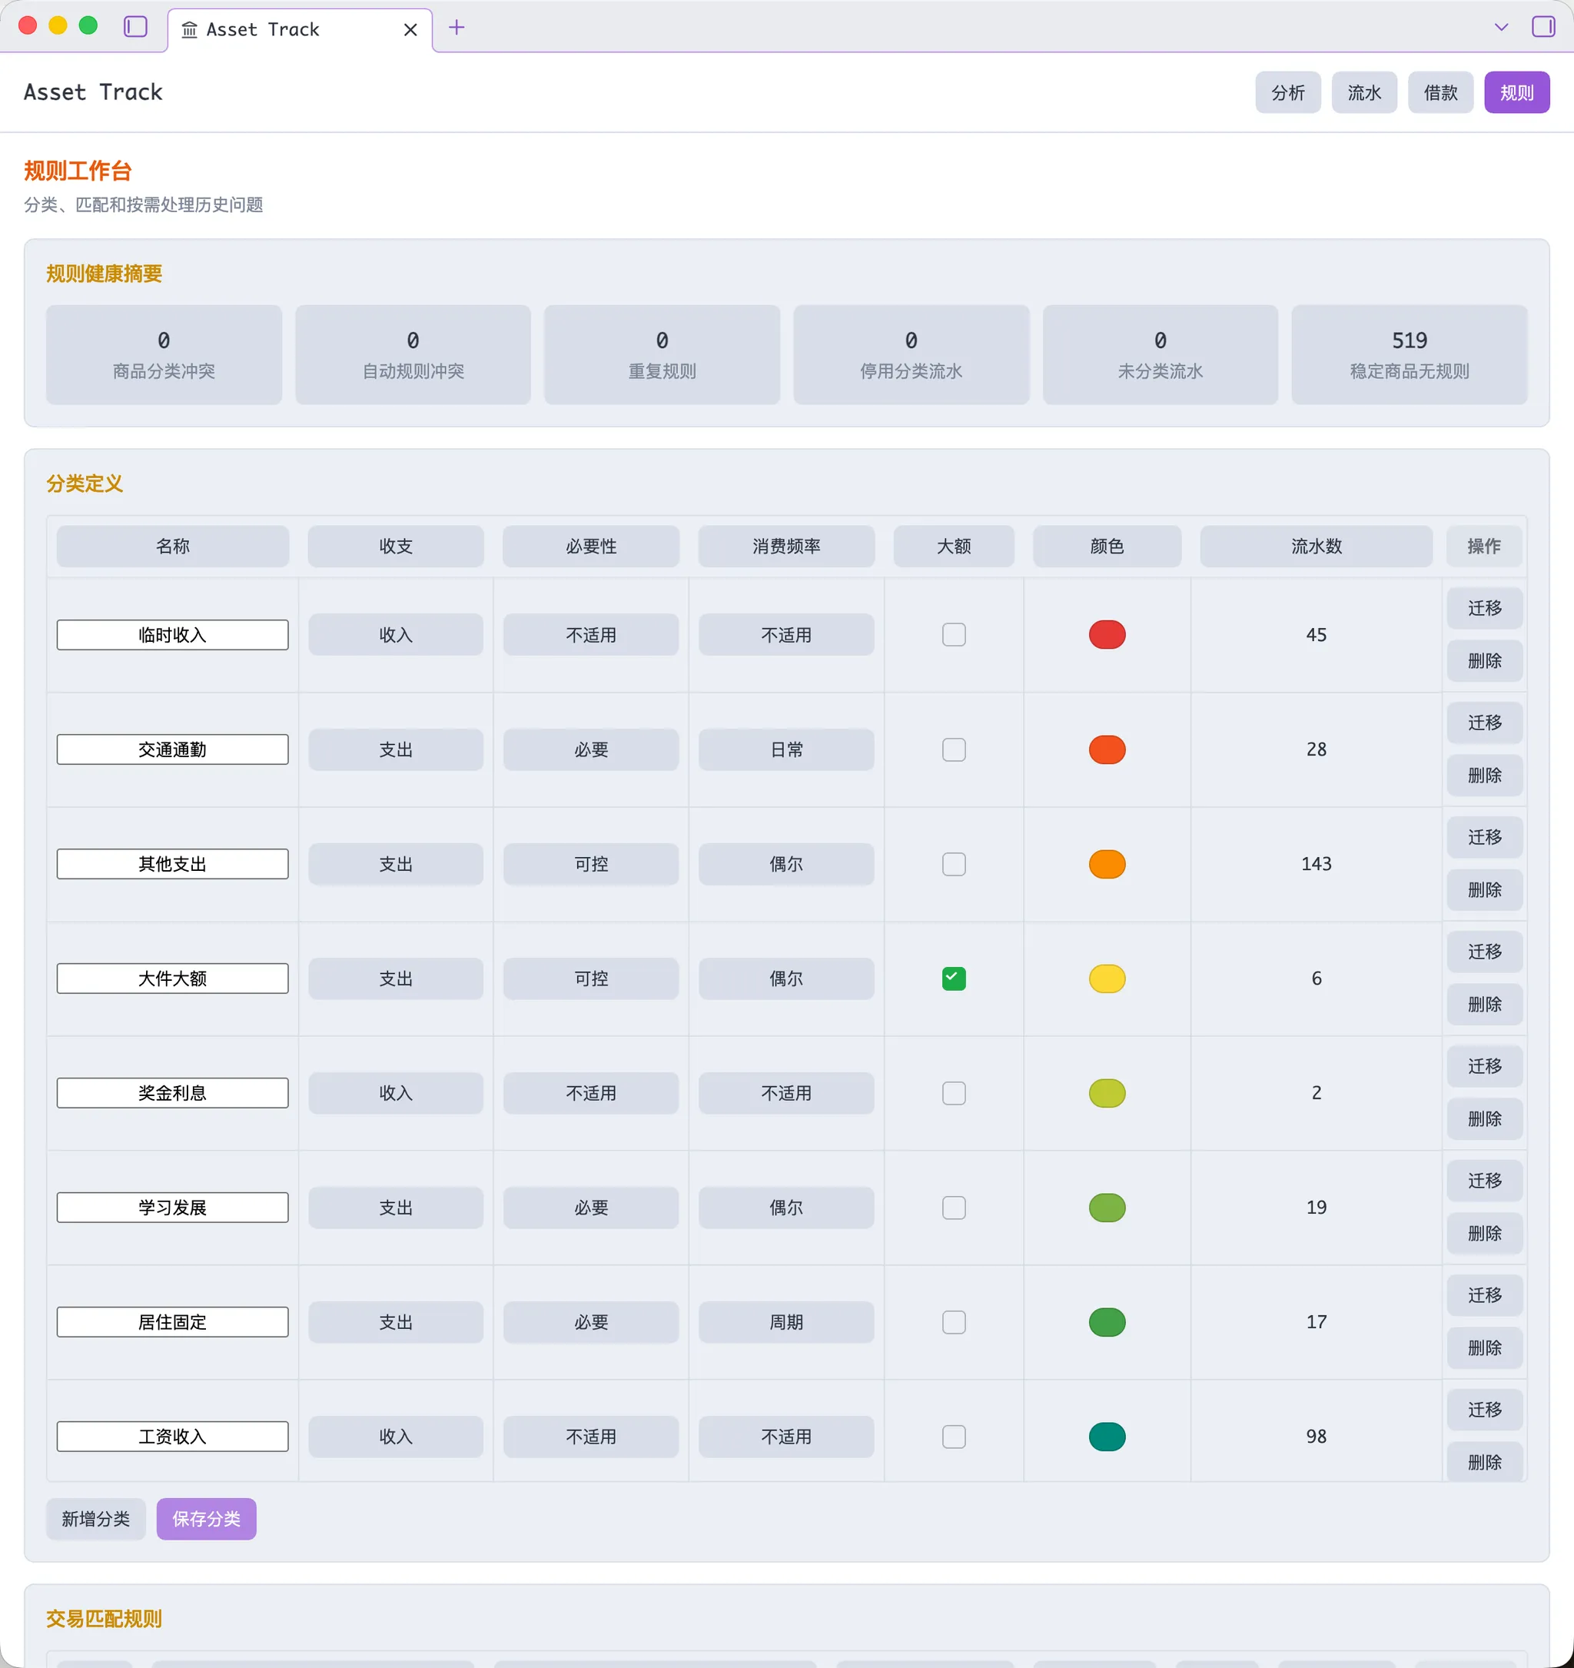Edit the 临时收入 name field

[x=172, y=634]
